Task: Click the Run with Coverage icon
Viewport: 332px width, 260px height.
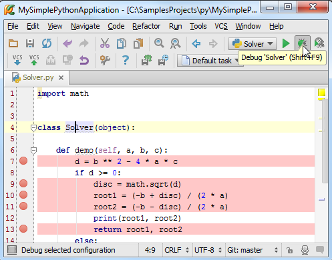Action: pyautogui.click(x=319, y=43)
